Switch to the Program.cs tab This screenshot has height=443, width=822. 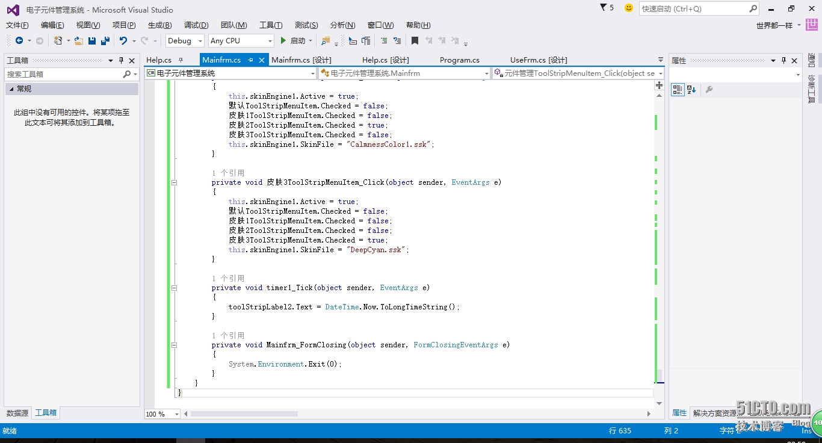coord(460,60)
